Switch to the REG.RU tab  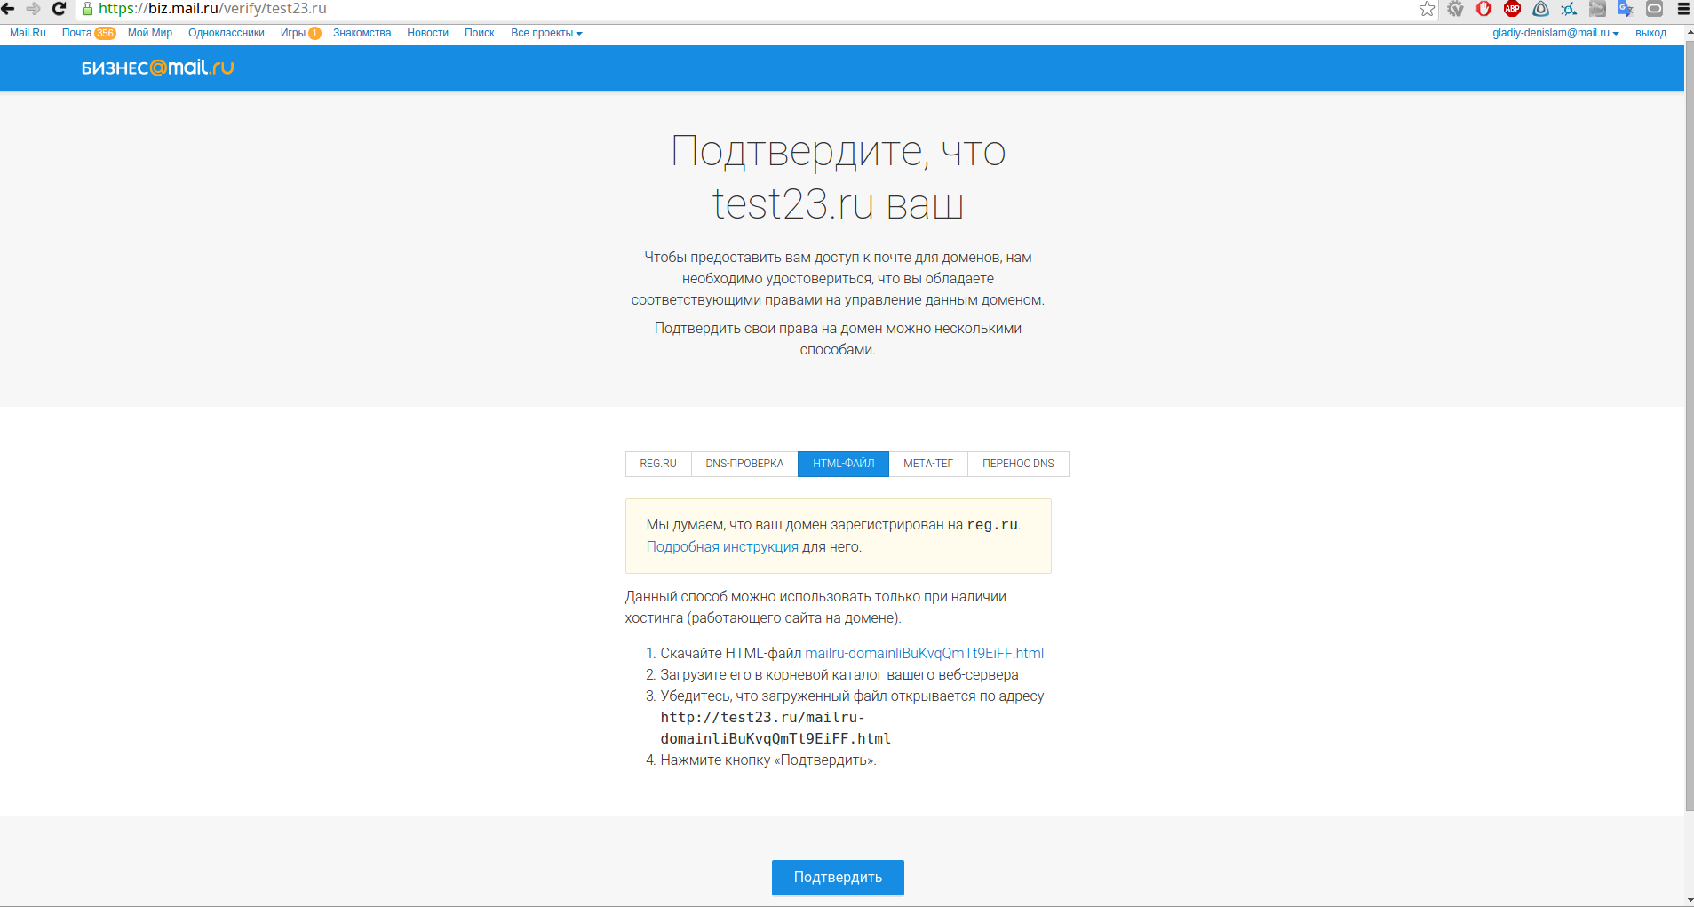[658, 464]
